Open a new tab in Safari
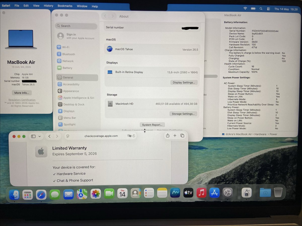The image size is (302, 226). pos(175,135)
